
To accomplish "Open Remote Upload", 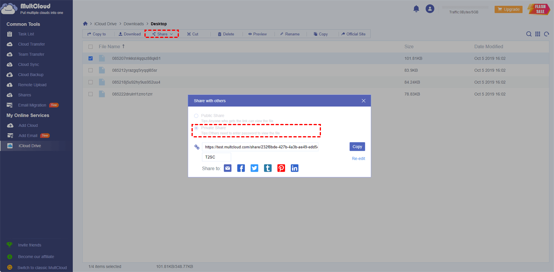I will pos(32,85).
